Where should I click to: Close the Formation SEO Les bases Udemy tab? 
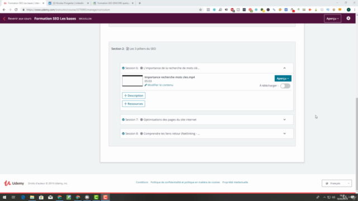[43, 3]
